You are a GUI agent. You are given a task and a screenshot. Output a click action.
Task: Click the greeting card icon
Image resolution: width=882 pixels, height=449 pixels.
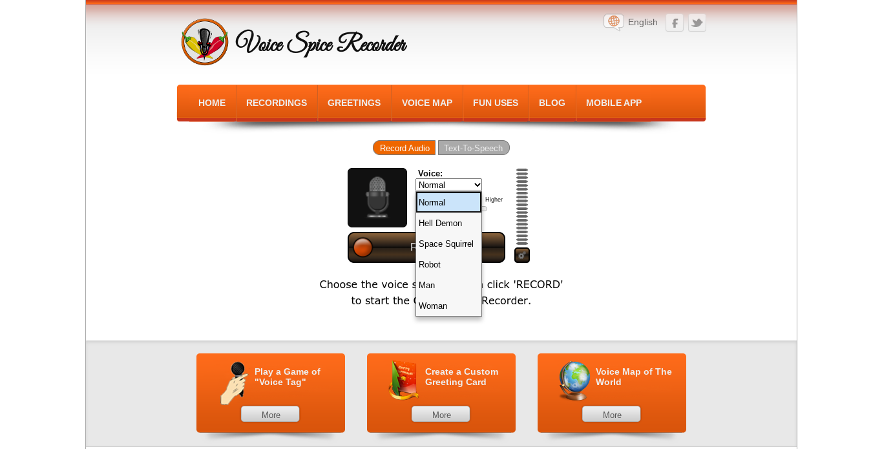(x=404, y=381)
